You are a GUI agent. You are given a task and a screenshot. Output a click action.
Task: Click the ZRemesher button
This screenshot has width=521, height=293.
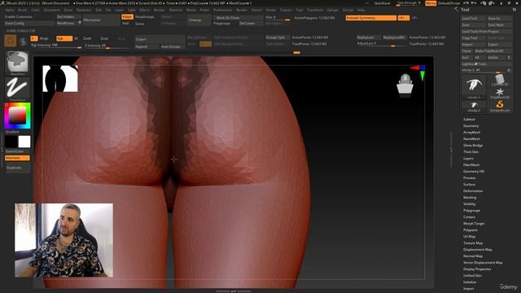tap(101, 20)
